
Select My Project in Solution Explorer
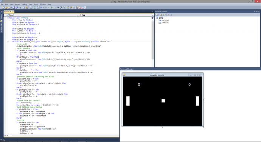coord(165,20)
